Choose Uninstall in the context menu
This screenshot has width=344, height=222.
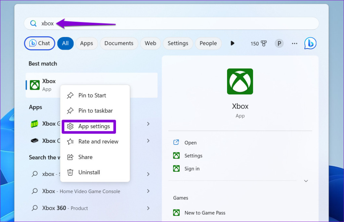(x=89, y=172)
